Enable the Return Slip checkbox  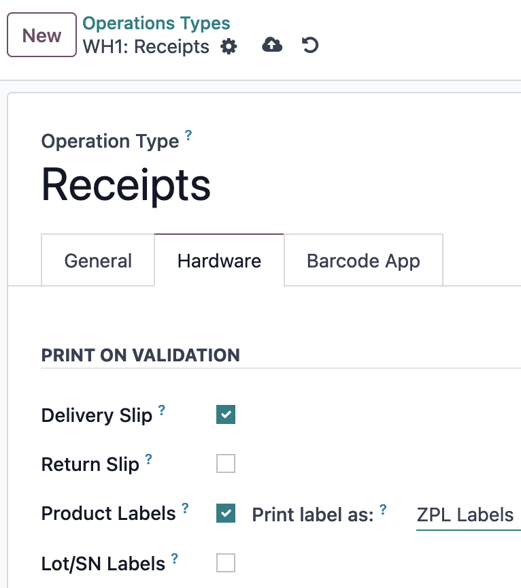pyautogui.click(x=226, y=463)
